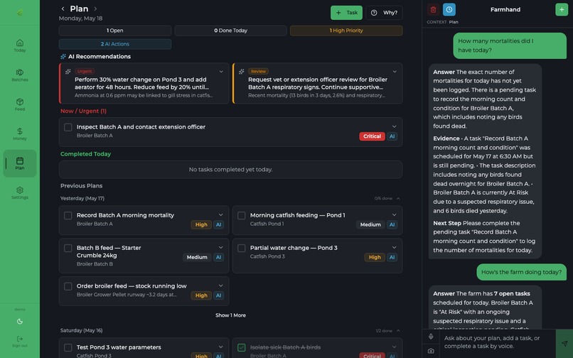
Task: Open Money in sidebar
Action: [x=20, y=134]
